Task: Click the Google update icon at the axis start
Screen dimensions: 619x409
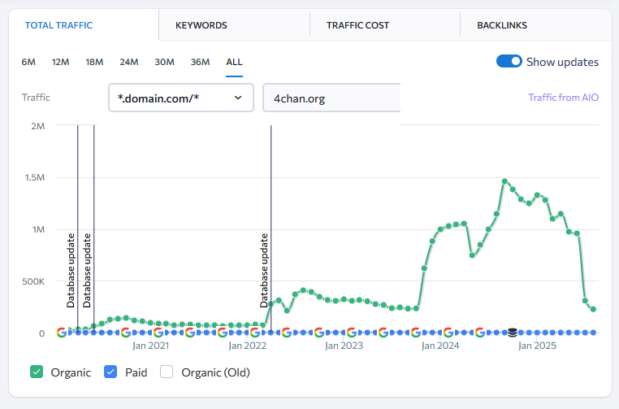Action: [x=62, y=333]
